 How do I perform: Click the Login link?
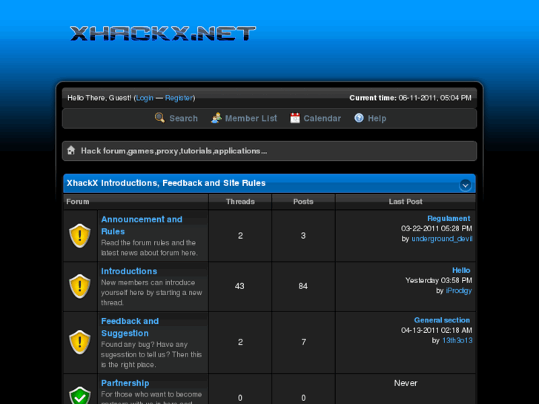pyautogui.click(x=145, y=98)
